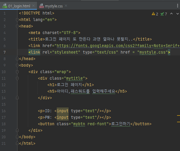Fold the body tag block at line 9
Viewport: 180px width, 151px height.
[x=17, y=65]
